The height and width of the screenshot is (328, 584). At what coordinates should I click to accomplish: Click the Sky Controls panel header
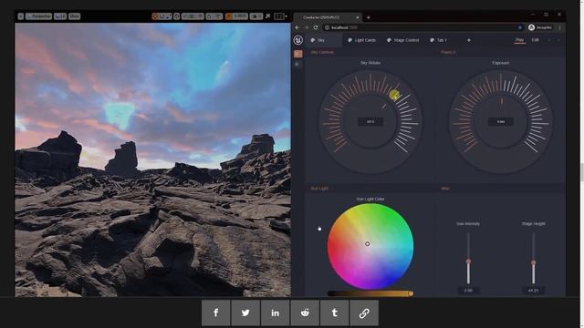[x=322, y=52]
